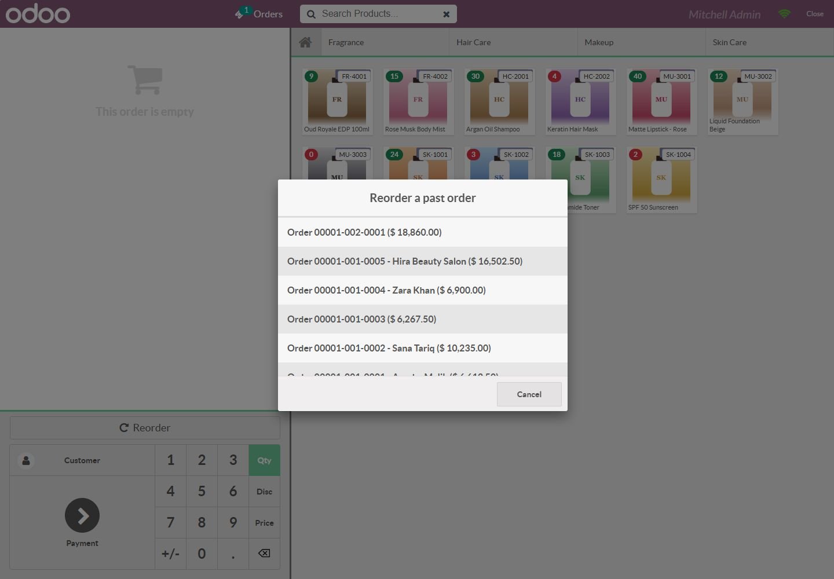
Task: Select the SPF 50 Sunscreen product
Action: point(661,180)
